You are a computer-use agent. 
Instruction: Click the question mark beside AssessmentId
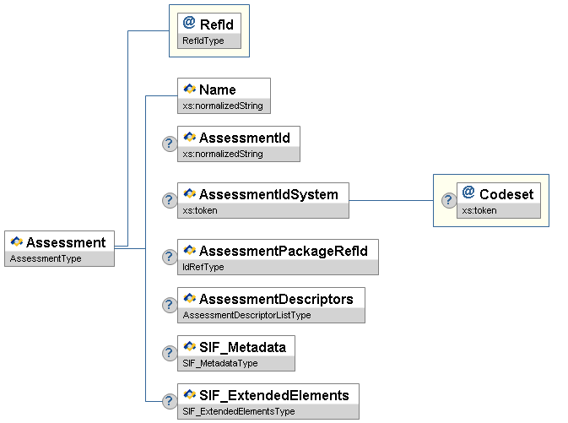[169, 144]
